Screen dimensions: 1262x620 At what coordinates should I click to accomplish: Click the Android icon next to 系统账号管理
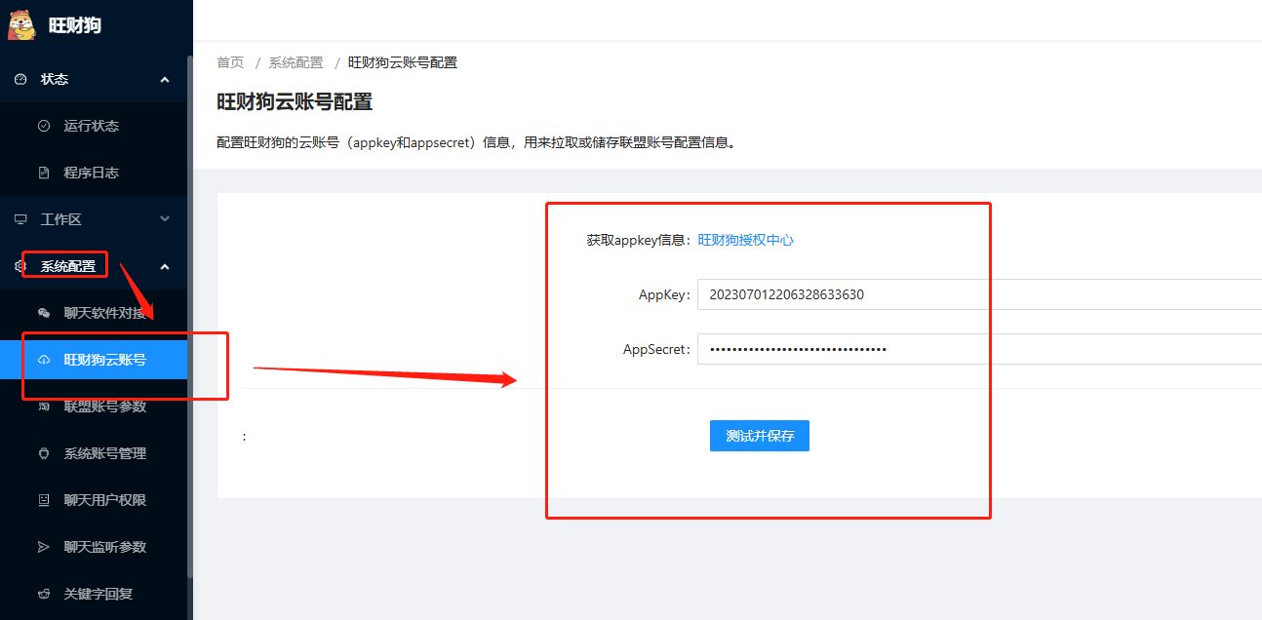[43, 453]
